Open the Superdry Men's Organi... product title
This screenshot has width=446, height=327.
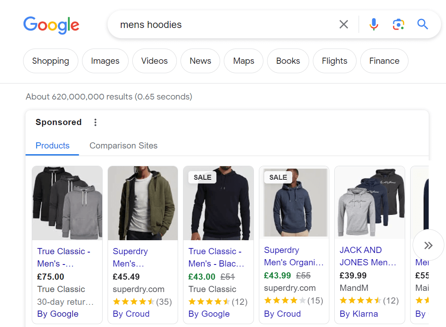(x=294, y=256)
